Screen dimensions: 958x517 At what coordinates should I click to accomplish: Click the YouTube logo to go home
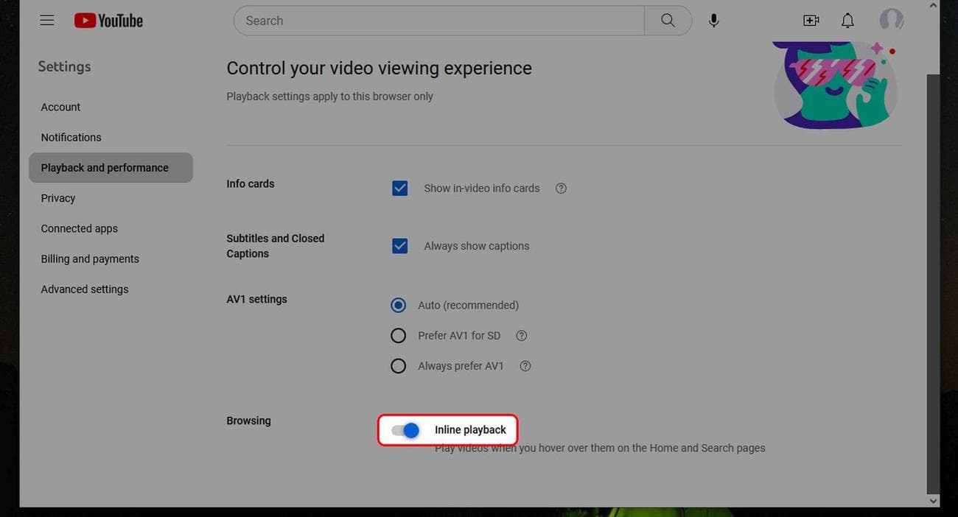point(108,20)
